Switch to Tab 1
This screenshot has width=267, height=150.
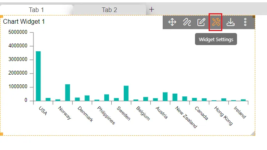pos(36,10)
